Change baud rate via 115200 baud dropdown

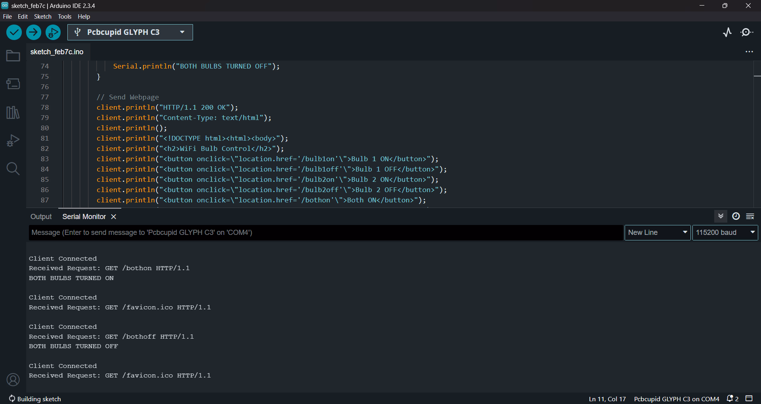725,232
